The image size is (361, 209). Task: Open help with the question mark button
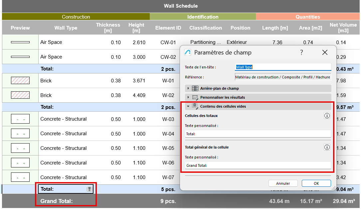pos(301,52)
